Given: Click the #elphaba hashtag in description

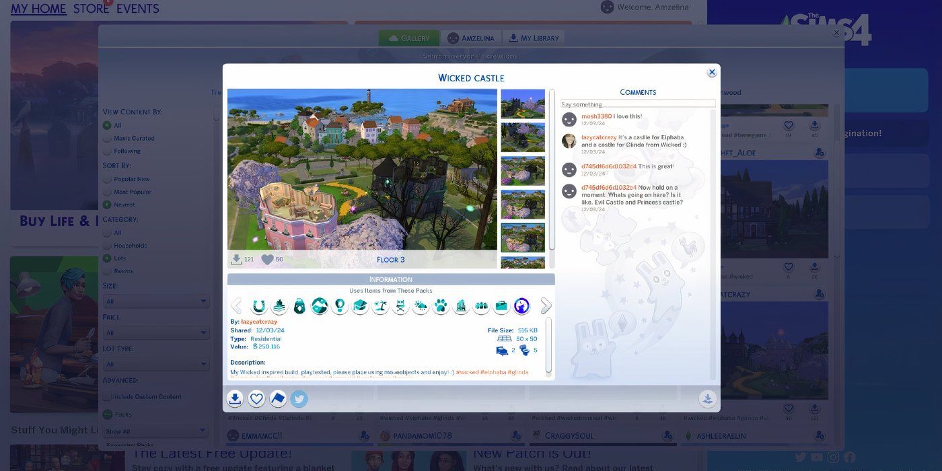Looking at the screenshot, I should tap(493, 372).
